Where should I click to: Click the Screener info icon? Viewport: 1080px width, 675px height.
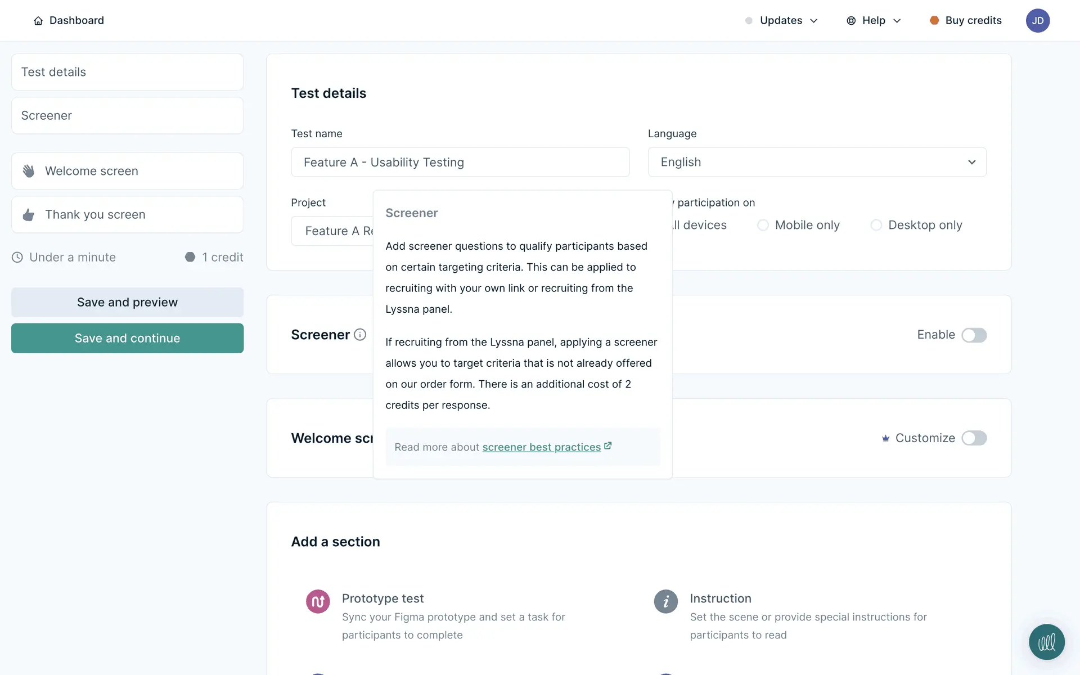(x=360, y=335)
